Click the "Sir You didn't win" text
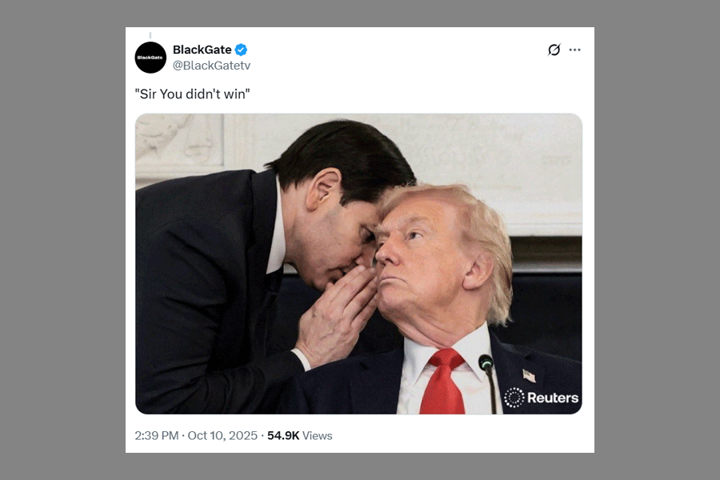 192,94
